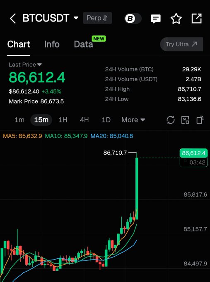This screenshot has height=282, width=210.
Task: Switch to the Info tab
Action: [52, 44]
